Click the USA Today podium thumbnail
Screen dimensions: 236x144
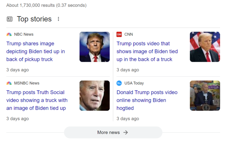click(x=205, y=96)
